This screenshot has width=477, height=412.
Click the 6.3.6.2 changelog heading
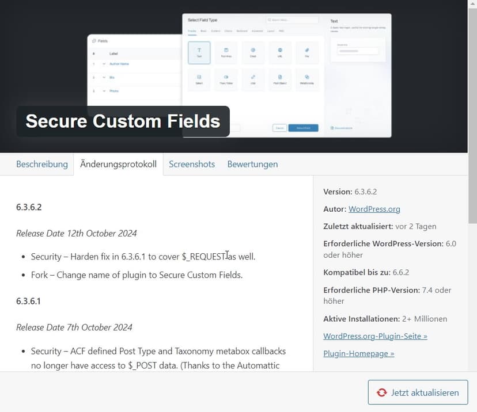coord(29,207)
